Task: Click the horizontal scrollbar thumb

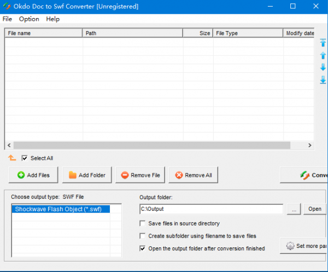Action: [x=152, y=146]
